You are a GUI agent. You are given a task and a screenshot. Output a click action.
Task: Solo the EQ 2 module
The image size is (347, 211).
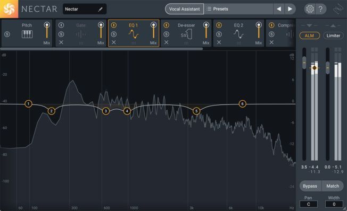pos(219,34)
